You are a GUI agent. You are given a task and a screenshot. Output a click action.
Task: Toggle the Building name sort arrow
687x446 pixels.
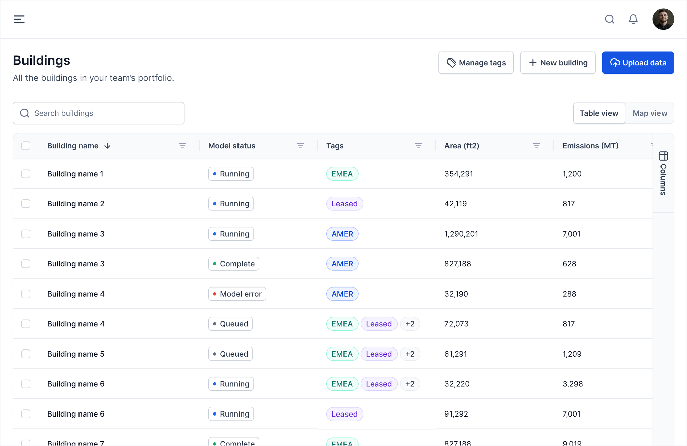pos(107,146)
